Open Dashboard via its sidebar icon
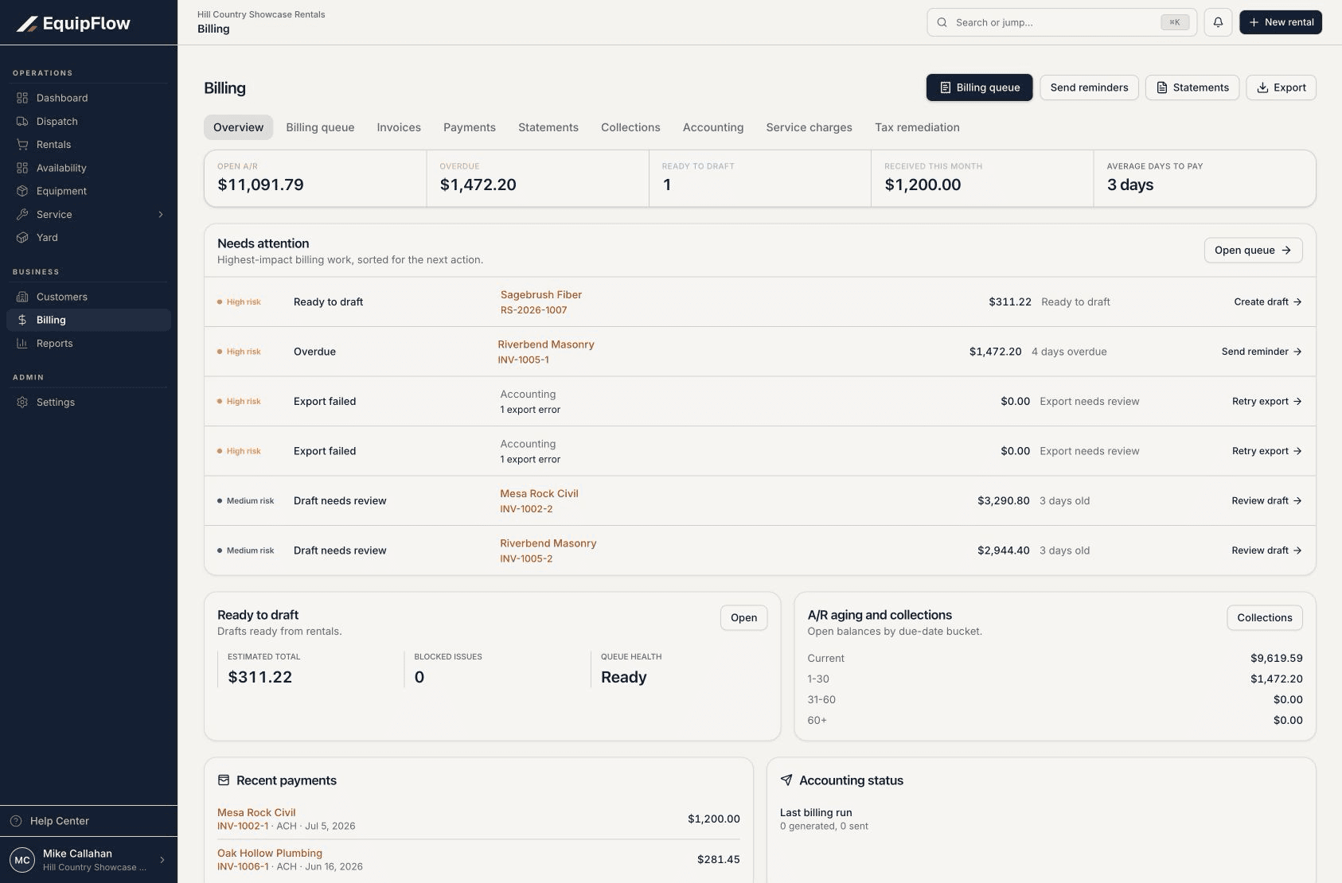Screen dimensions: 1342x883 (x=22, y=98)
